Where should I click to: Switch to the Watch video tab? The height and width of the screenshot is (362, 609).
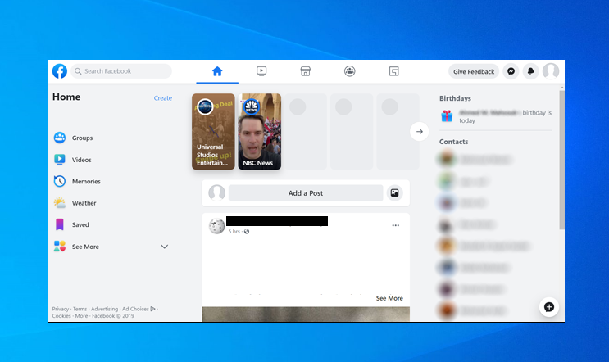coord(261,71)
